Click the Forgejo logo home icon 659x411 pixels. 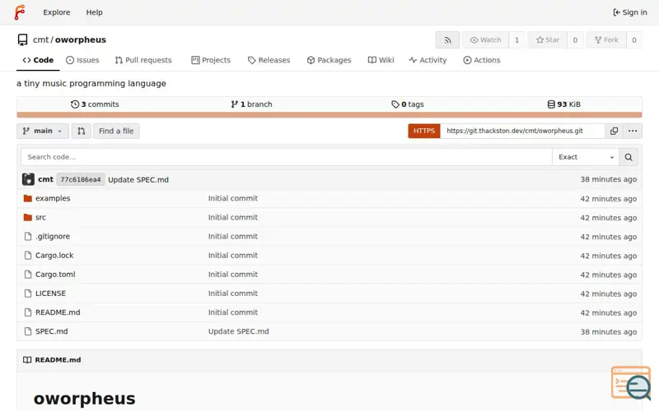pos(20,12)
